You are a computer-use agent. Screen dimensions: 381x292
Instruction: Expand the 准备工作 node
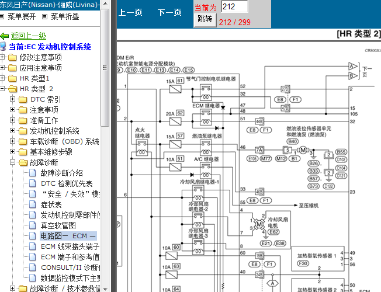[13, 120]
